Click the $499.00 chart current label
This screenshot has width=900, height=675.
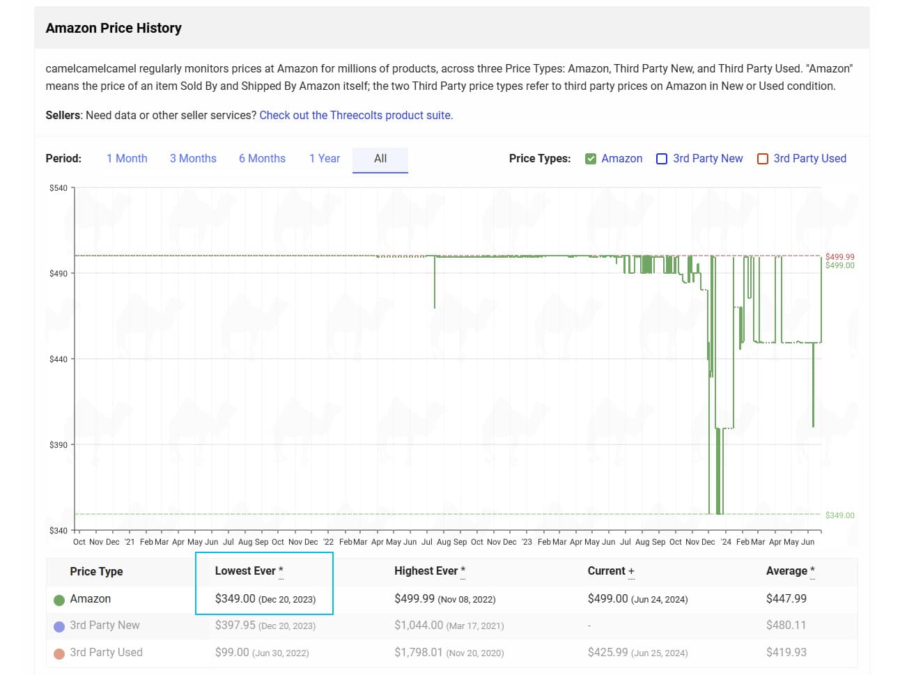click(840, 265)
